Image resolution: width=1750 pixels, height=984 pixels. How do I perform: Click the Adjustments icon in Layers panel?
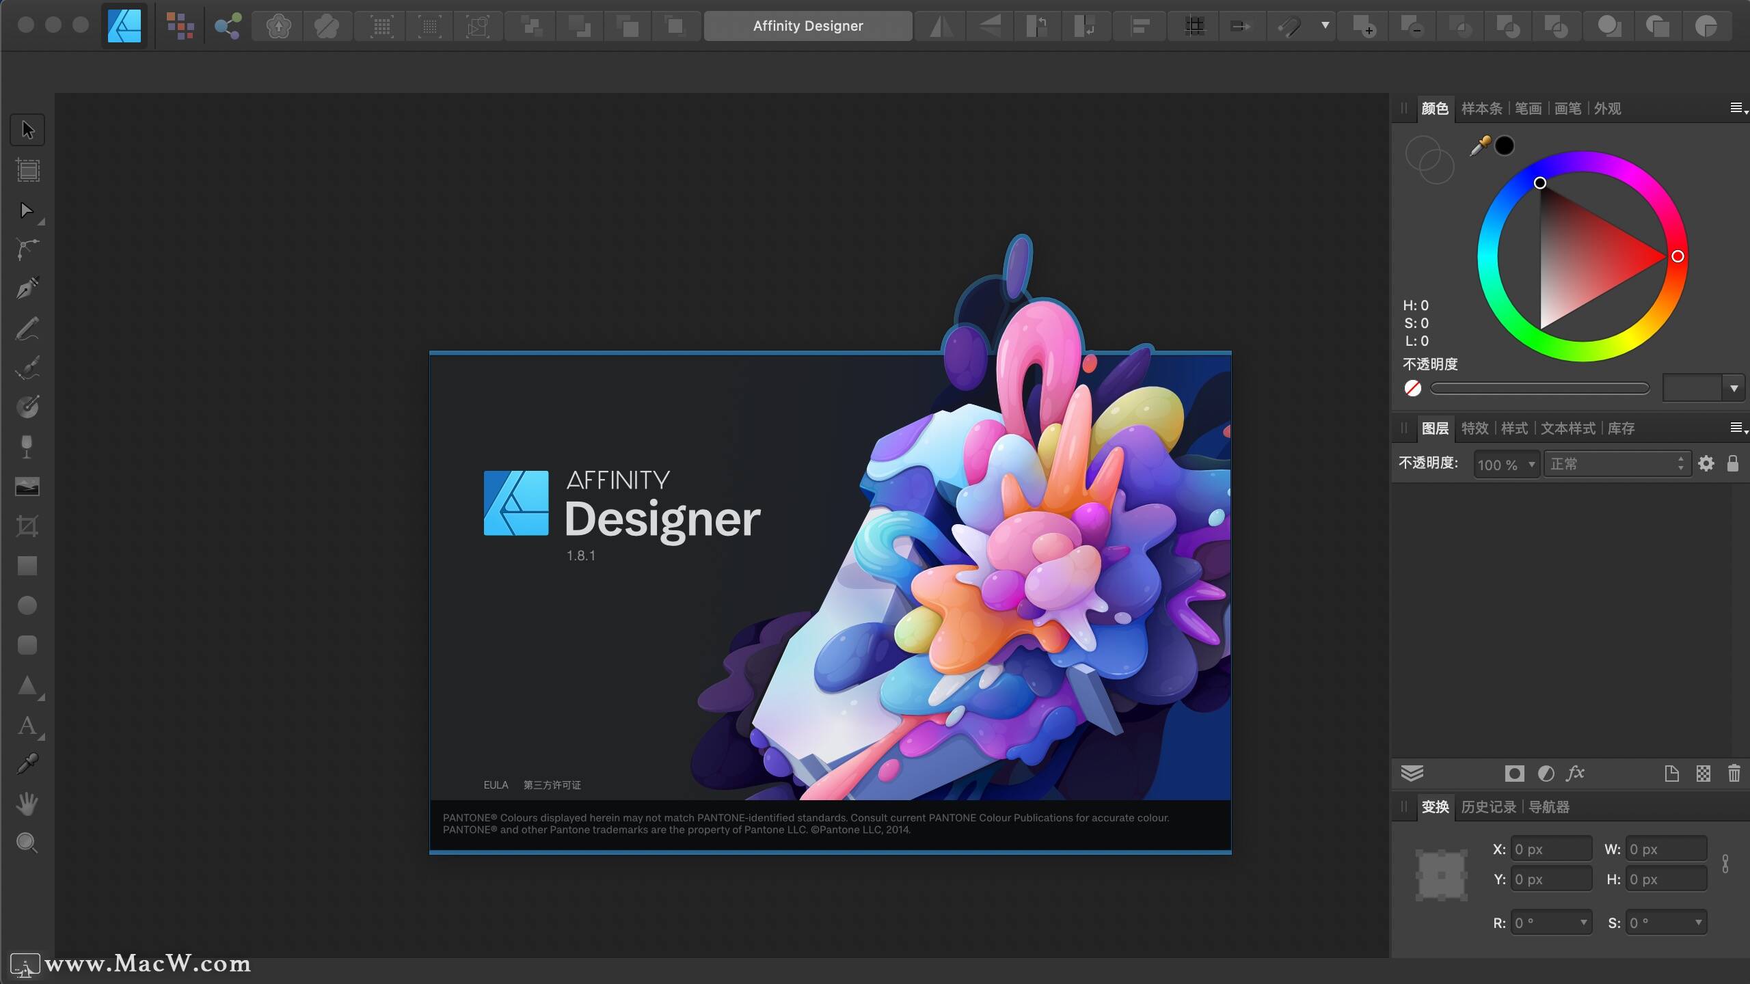1546,774
